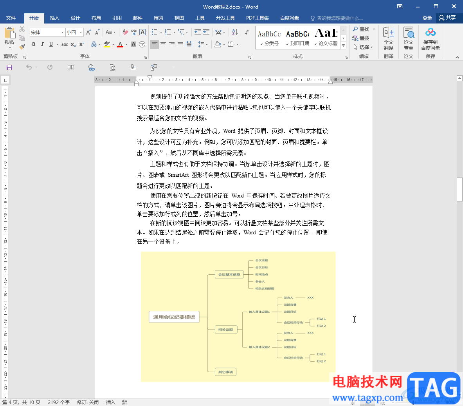Sort text with A-Z sort icon
The height and width of the screenshot is (406, 463).
235,32
